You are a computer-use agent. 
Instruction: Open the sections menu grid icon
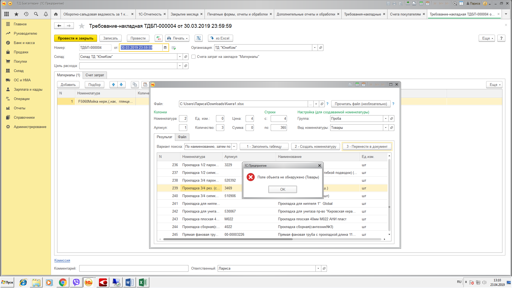pyautogui.click(x=7, y=14)
